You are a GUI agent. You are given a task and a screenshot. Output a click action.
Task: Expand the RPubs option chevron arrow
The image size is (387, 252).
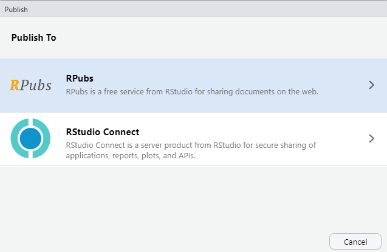pyautogui.click(x=372, y=85)
